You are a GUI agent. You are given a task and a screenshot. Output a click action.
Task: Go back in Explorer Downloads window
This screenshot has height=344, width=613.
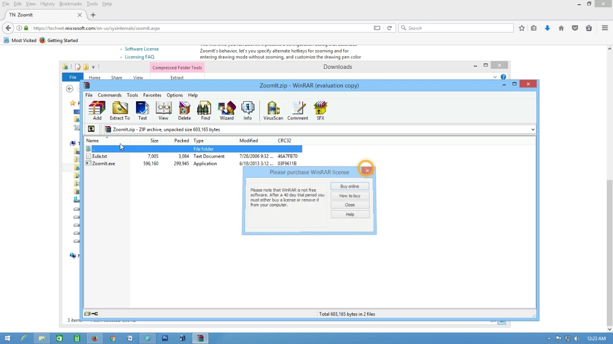point(69,88)
